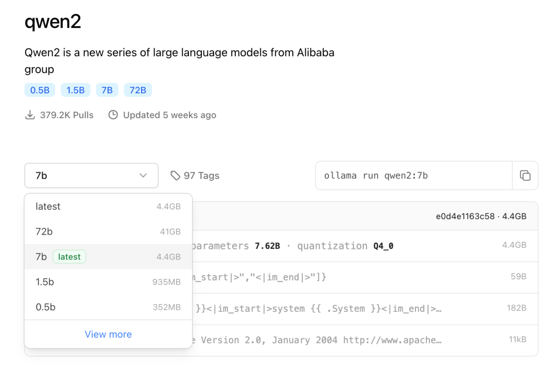Screen dimensions: 556x367
Task: Click the tag icon beside 97 Tags
Action: 175,176
